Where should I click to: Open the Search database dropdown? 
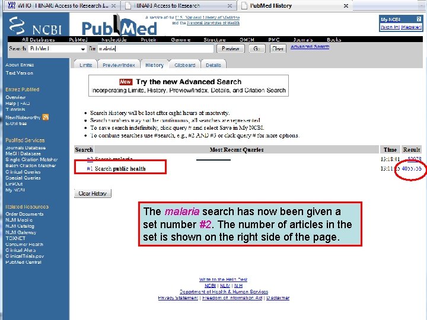pos(58,49)
